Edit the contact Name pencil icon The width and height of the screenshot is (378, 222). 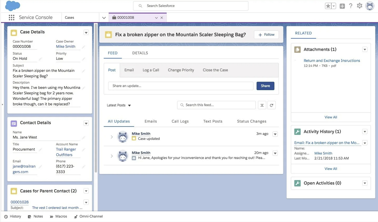pos(84,138)
